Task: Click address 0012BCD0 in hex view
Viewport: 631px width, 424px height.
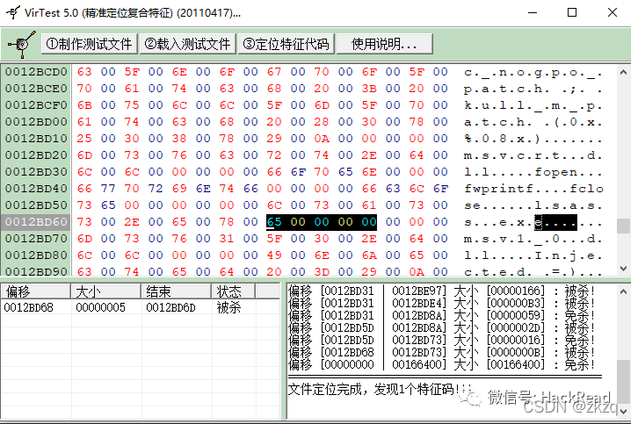Action: [36, 72]
